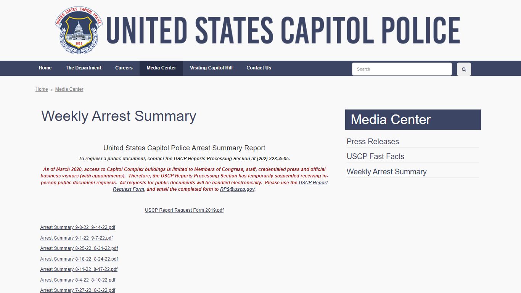
Task: Open Press Releases in the sidebar
Action: coord(373,142)
